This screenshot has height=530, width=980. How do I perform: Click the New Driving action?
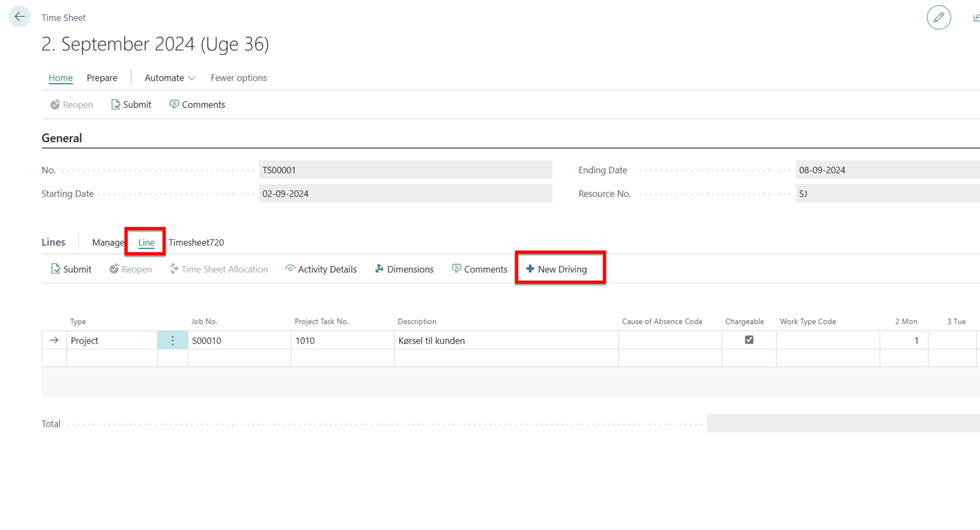click(556, 269)
